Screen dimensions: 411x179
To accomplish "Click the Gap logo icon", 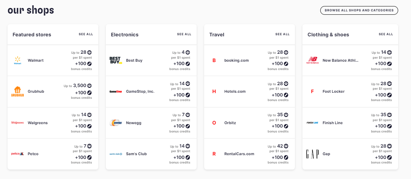I will tap(312, 154).
